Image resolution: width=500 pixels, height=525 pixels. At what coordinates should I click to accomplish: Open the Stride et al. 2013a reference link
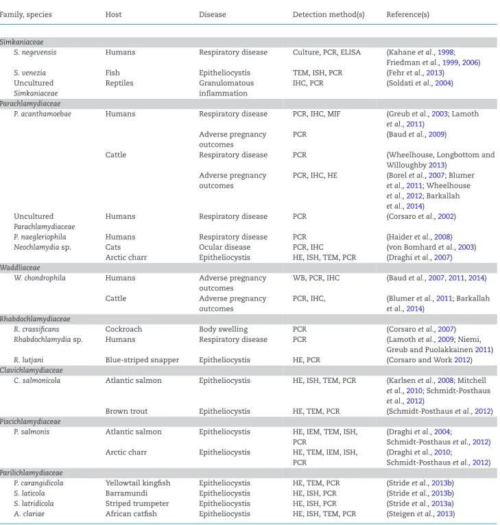(442, 504)
